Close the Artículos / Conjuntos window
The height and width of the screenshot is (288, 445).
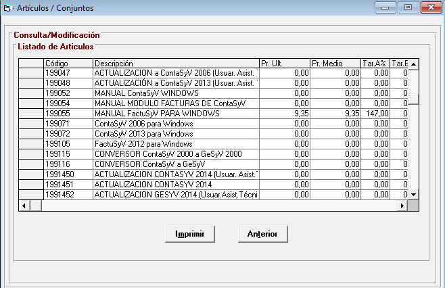431,7
